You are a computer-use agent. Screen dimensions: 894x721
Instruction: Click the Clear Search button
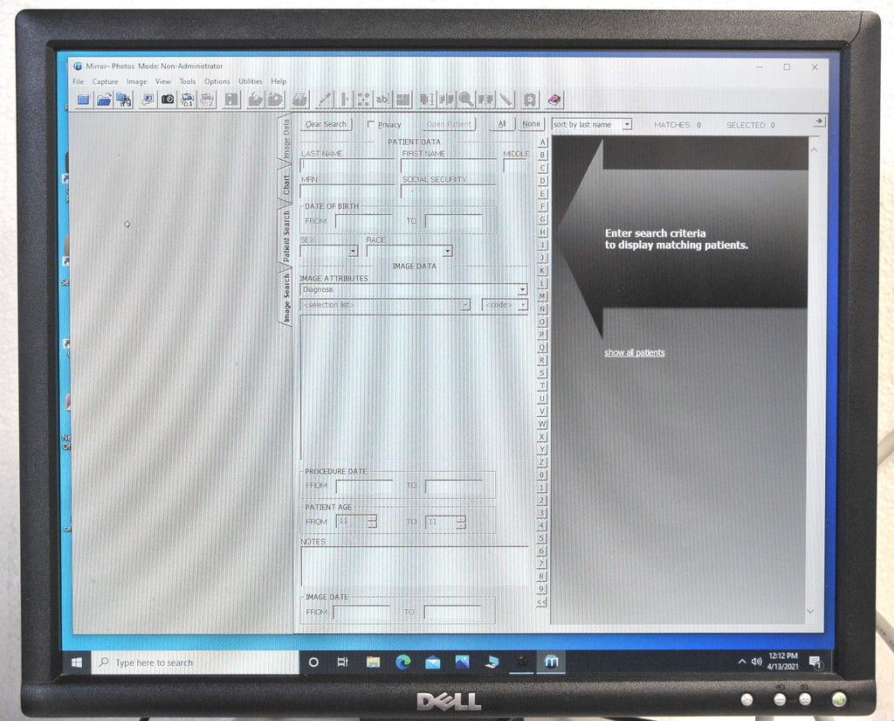click(326, 124)
